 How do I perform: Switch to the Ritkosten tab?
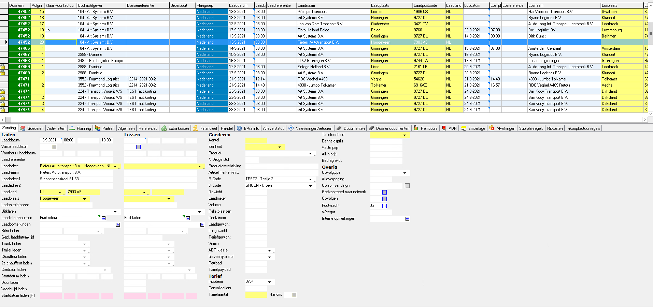(555, 128)
